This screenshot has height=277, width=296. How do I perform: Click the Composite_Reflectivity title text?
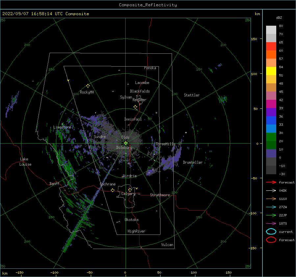148,5
